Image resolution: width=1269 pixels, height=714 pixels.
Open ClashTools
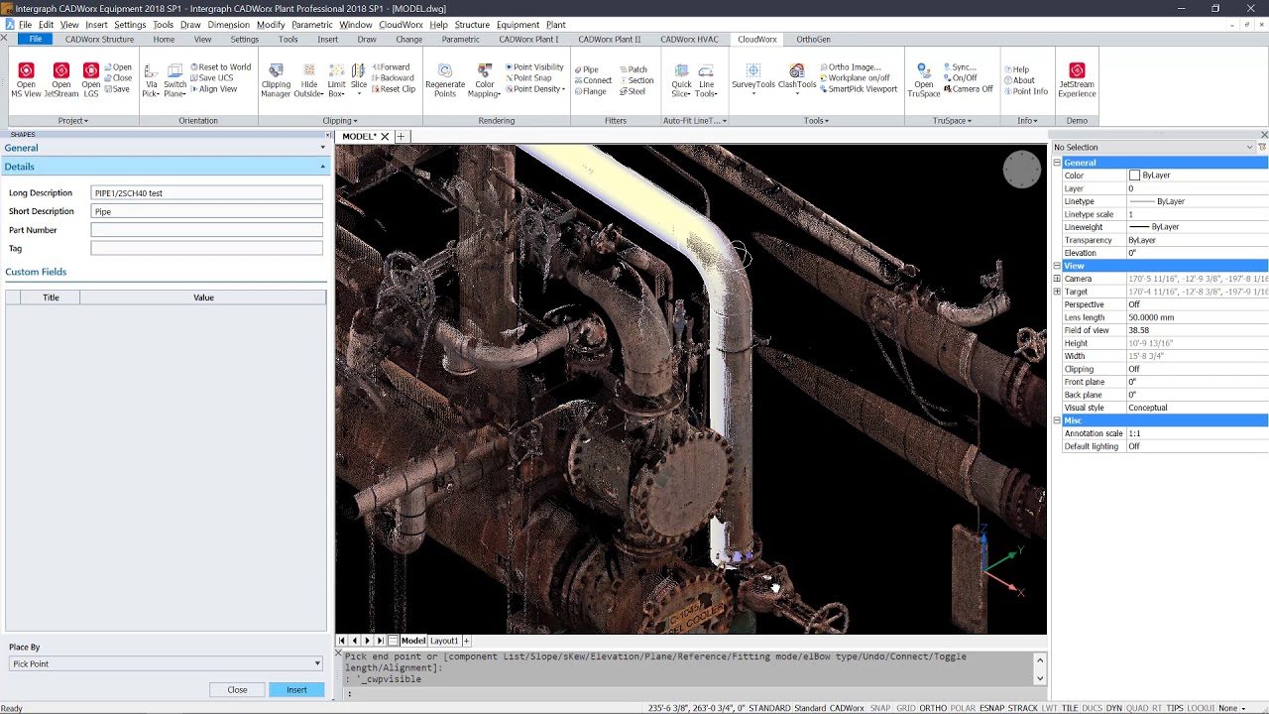[797, 77]
